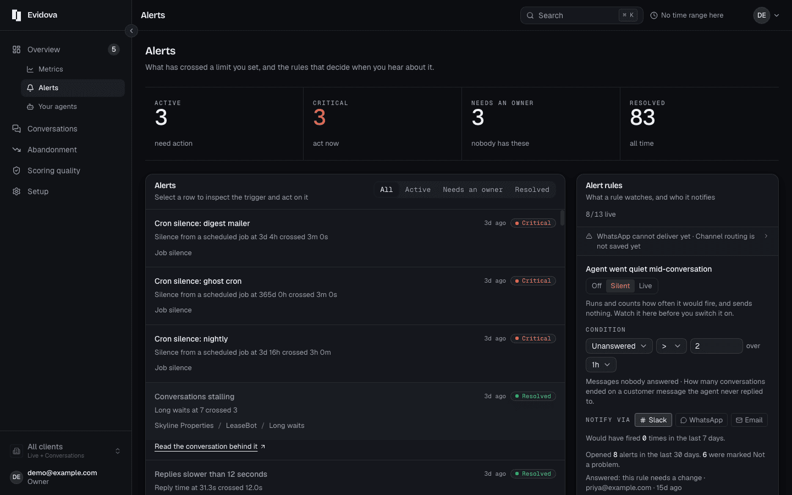Open the 1h time window dropdown

click(x=601, y=365)
